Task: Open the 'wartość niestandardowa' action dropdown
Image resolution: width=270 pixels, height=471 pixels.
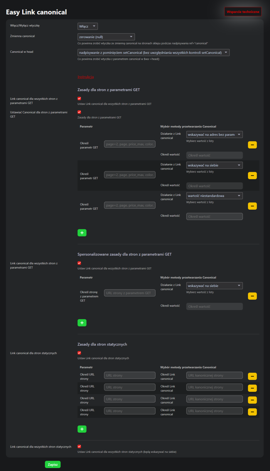Action: [x=214, y=196]
